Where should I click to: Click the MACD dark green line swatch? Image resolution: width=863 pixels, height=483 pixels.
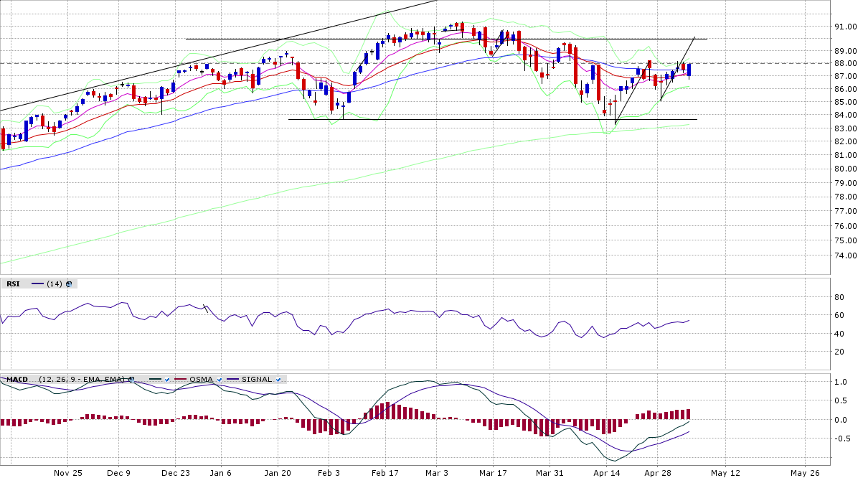pyautogui.click(x=155, y=379)
